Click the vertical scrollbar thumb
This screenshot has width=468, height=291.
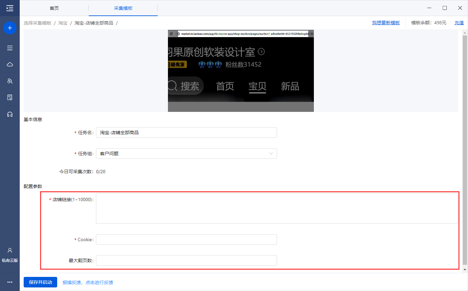[465, 150]
